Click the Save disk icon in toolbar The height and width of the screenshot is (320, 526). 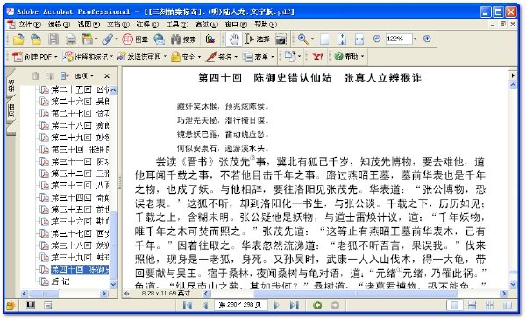pyautogui.click(x=53, y=39)
